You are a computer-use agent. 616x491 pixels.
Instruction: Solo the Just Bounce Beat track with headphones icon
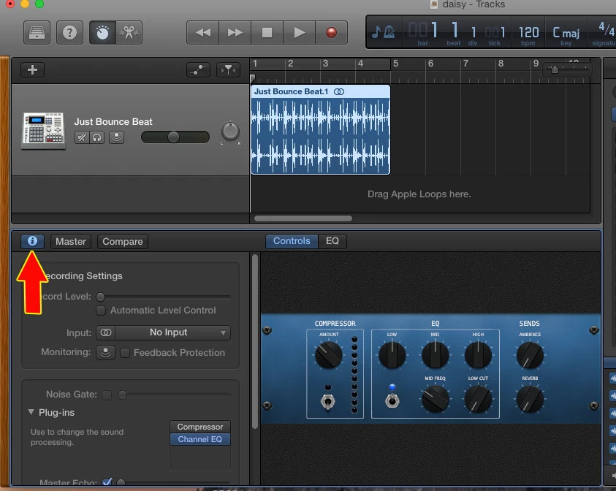(x=97, y=137)
